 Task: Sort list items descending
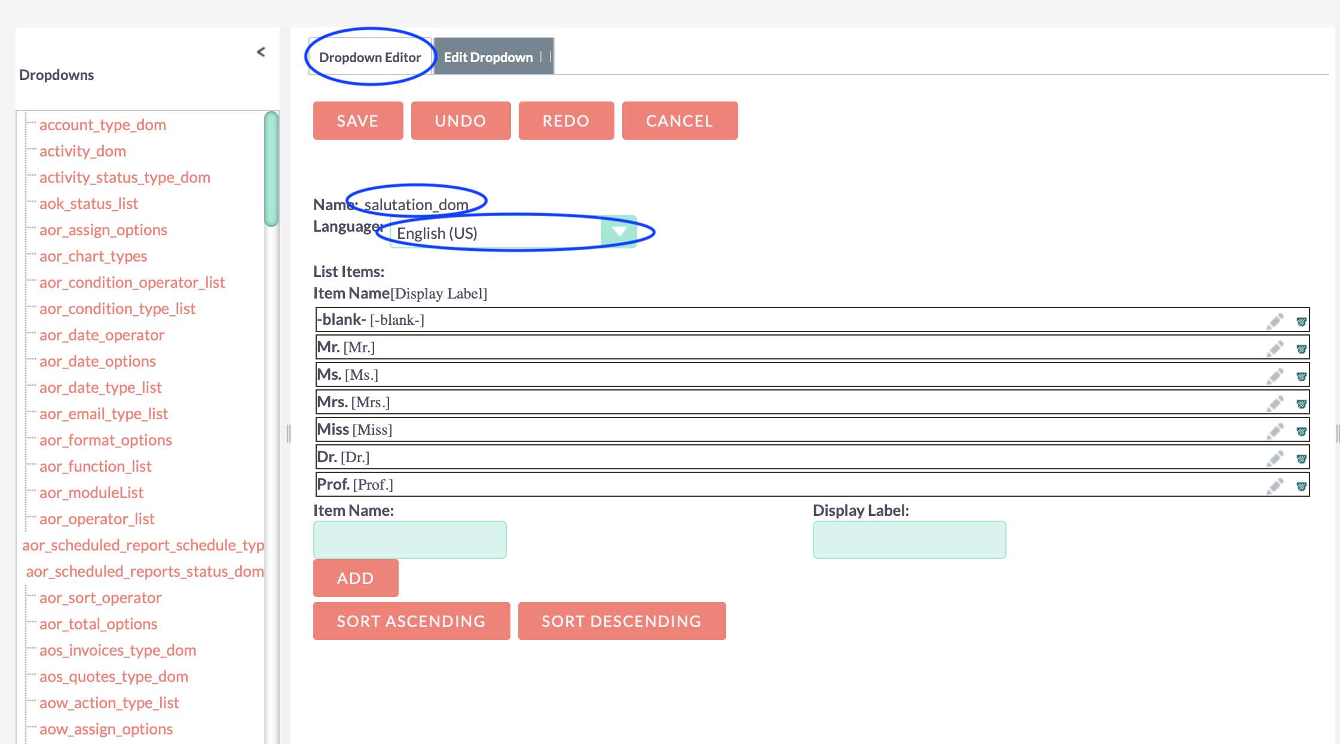pyautogui.click(x=622, y=621)
